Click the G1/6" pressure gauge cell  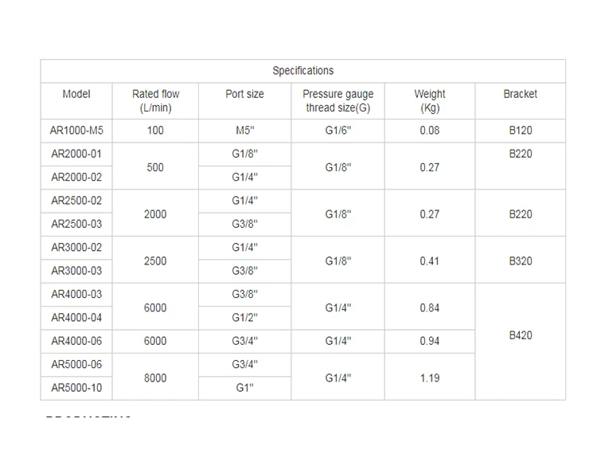tap(338, 131)
